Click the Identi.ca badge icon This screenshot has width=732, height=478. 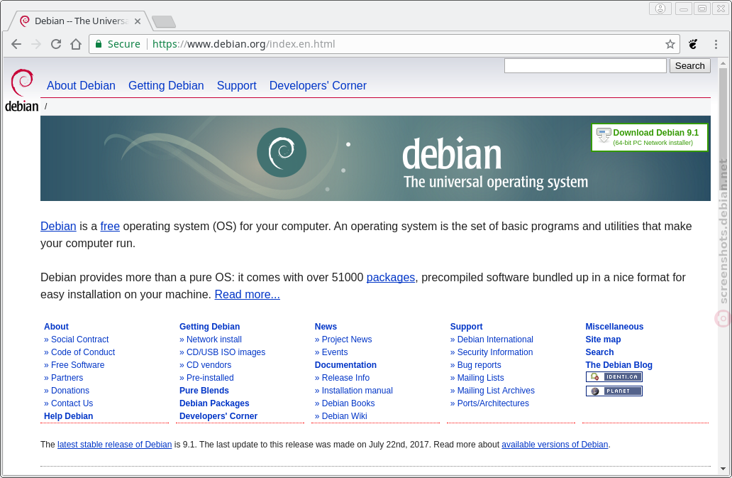tap(614, 376)
